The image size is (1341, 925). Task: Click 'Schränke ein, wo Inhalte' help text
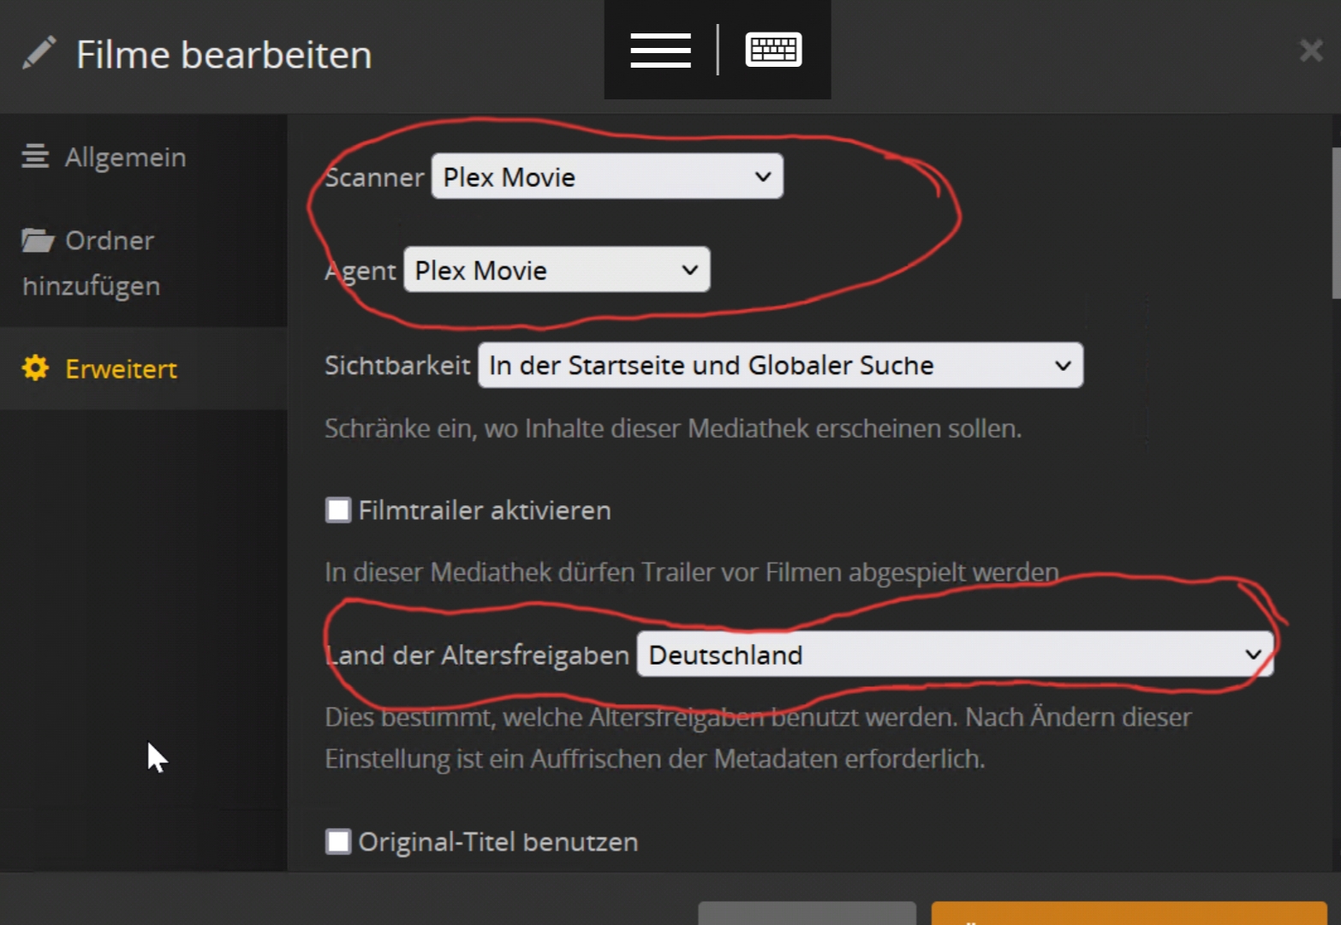673,428
